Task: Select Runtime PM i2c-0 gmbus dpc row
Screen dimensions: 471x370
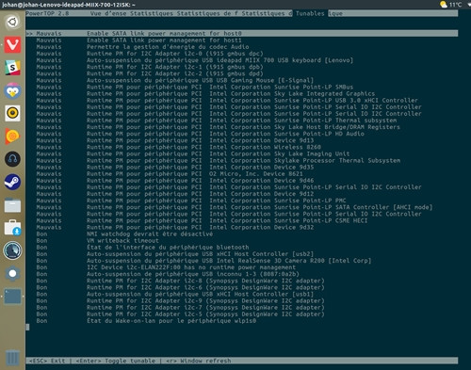Action: [x=242, y=54]
